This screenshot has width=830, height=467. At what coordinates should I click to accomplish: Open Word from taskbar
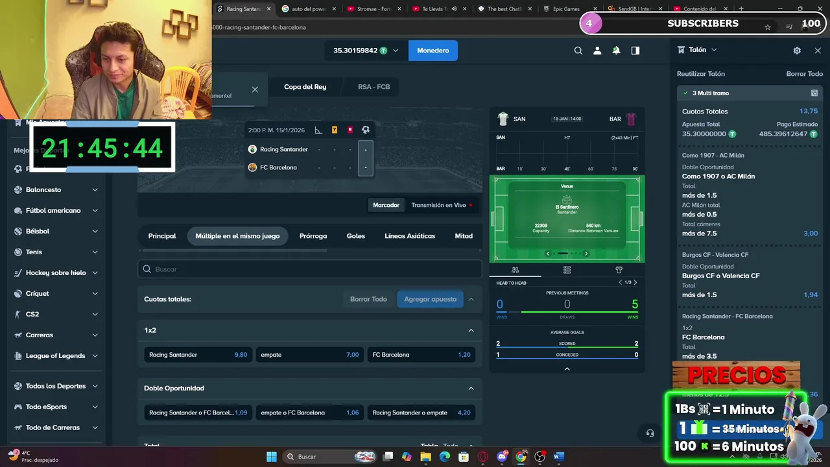pos(559,457)
